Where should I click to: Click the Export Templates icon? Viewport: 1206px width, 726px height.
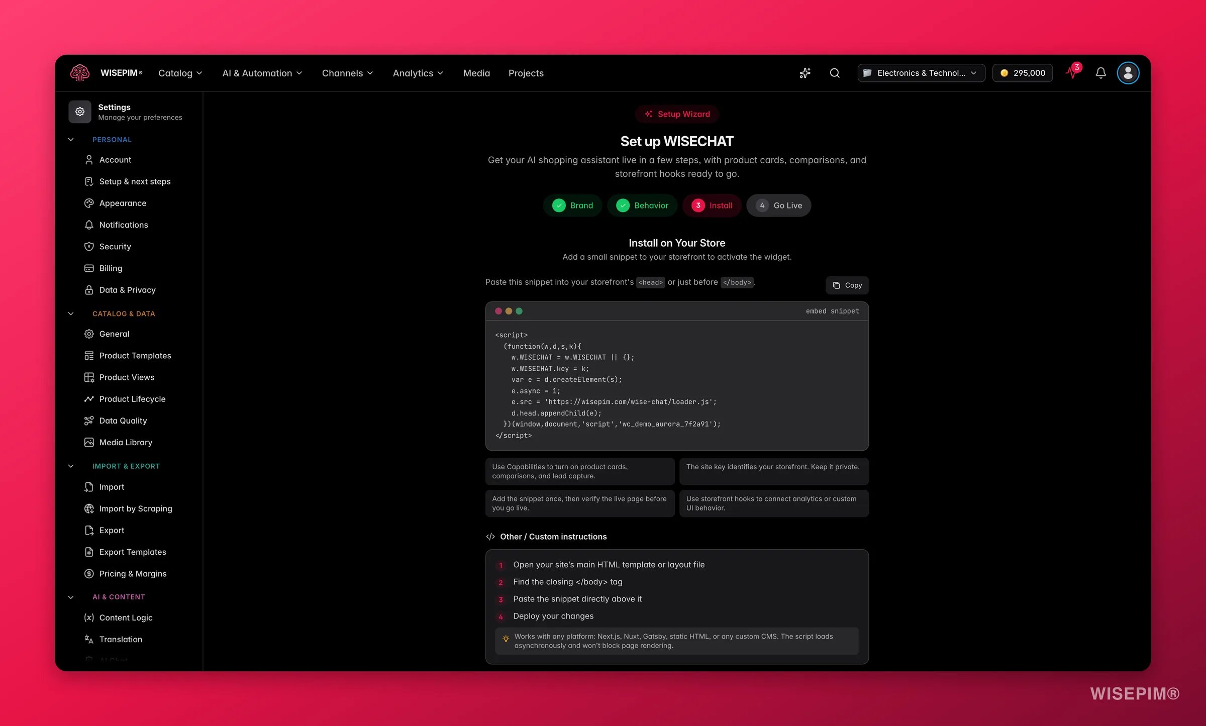pyautogui.click(x=89, y=552)
